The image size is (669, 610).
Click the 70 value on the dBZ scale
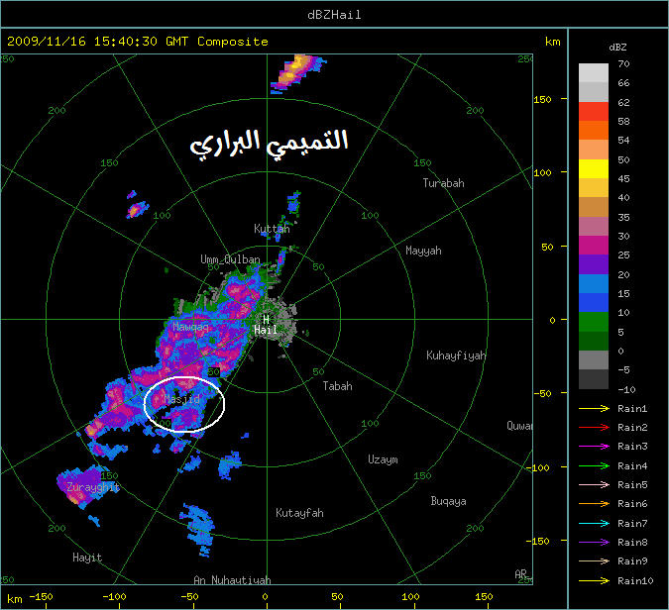(x=623, y=64)
